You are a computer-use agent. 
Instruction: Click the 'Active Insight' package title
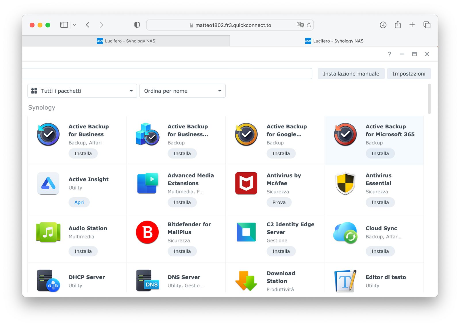pyautogui.click(x=89, y=180)
